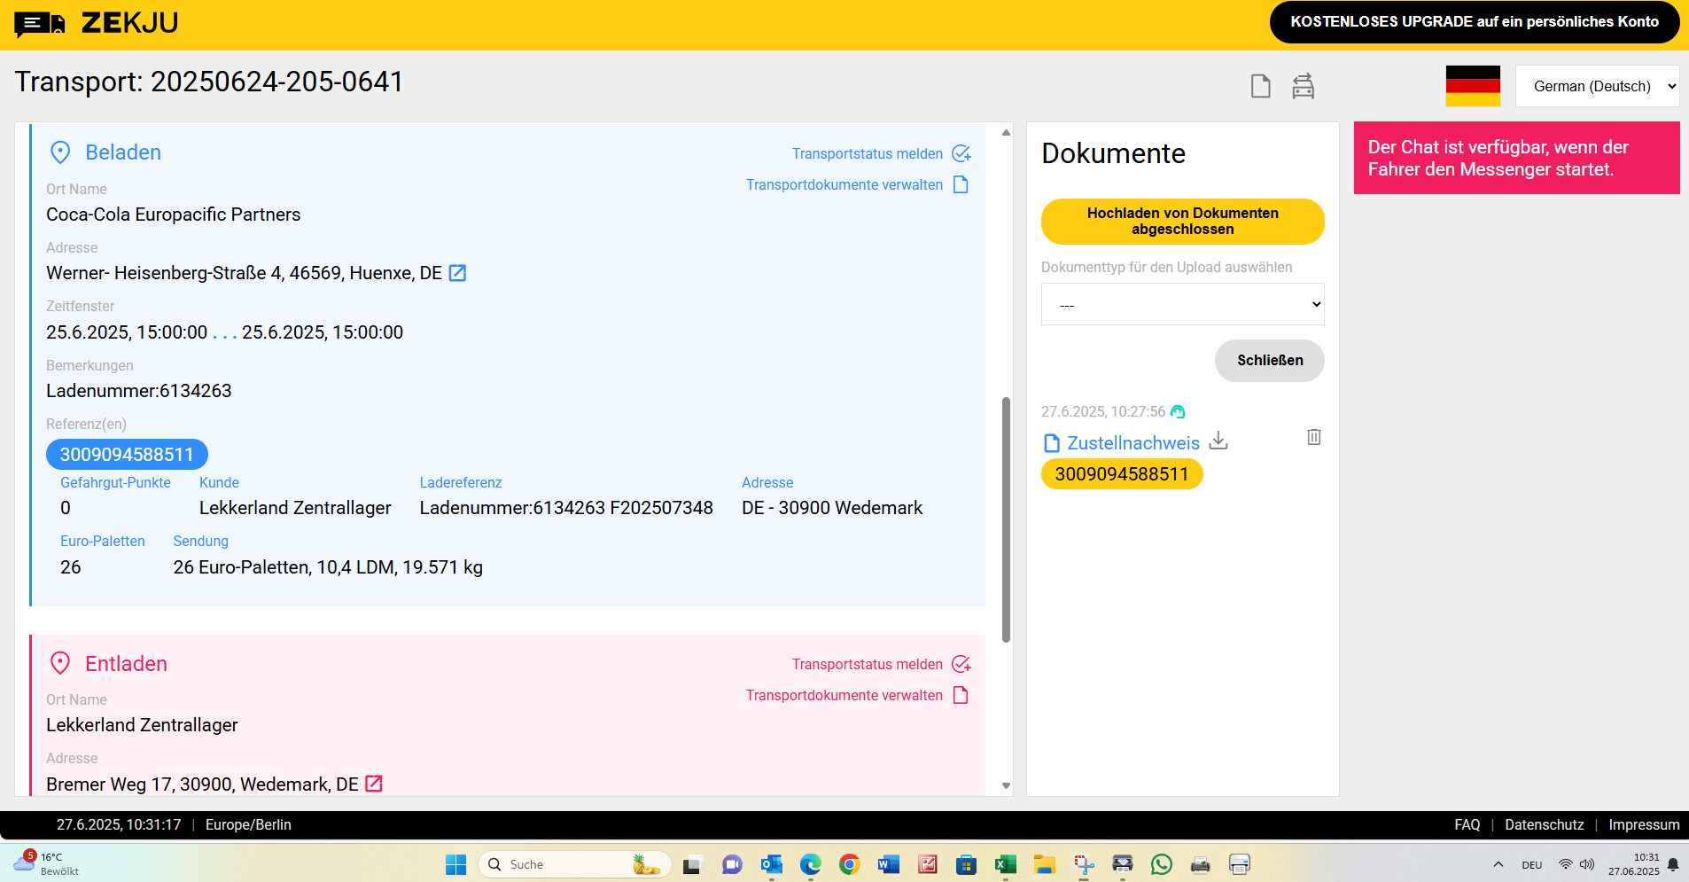Viewport: 1689px width, 882px height.
Task: Click the Windows taskbar search box
Action: click(x=575, y=864)
